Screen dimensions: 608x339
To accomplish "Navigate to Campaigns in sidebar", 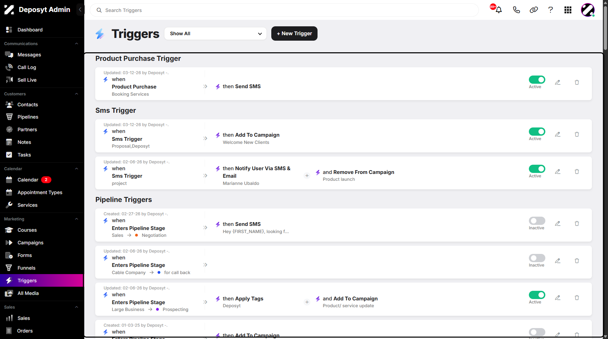I will [42, 243].
